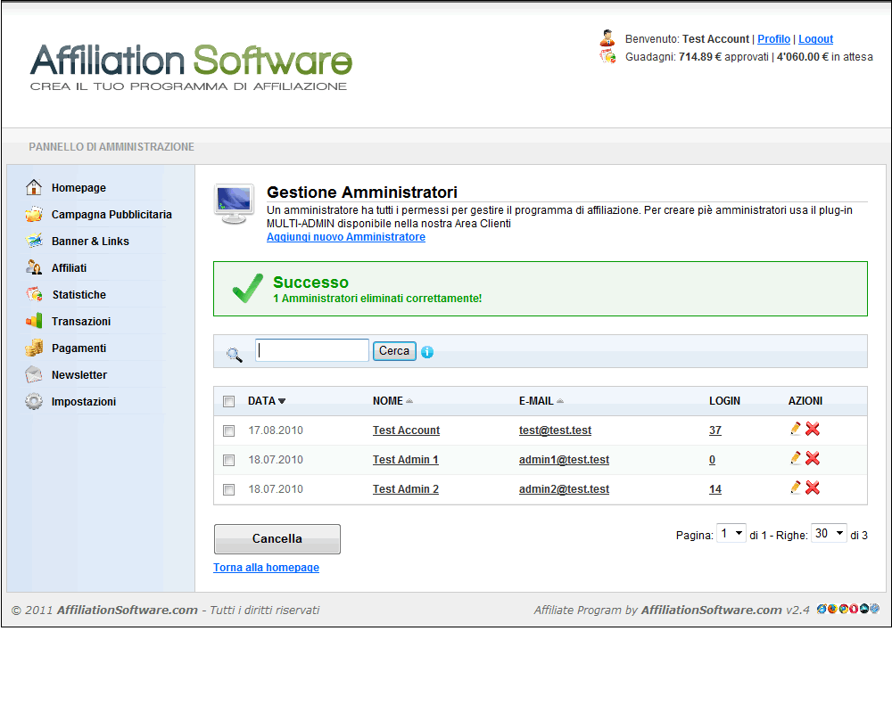Screen dimensions: 892x713
Task: Open the Profilo link in header
Action: click(x=773, y=38)
